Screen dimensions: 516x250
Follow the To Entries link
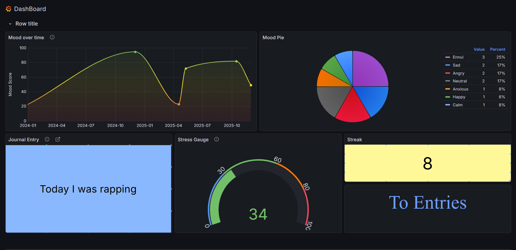[427, 202]
